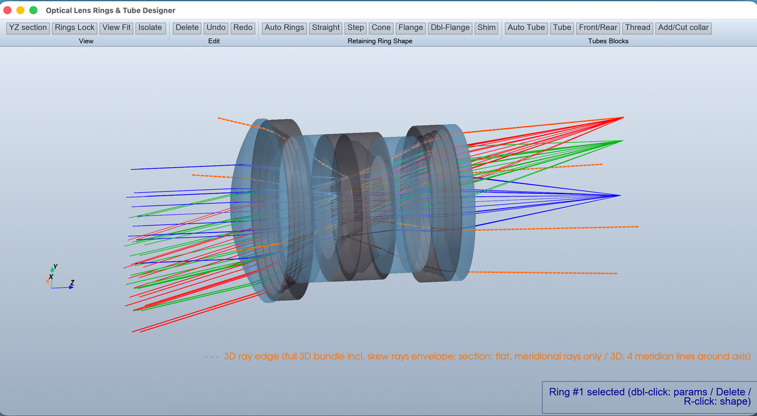Choose the Dbl-Flange ring shape
Screen dimensions: 757x416
(450, 28)
